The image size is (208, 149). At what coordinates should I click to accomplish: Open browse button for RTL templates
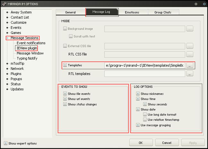[x=190, y=73]
